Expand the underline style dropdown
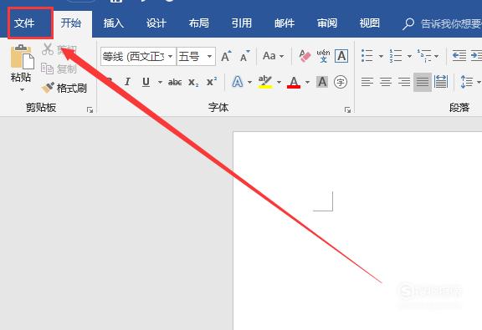Image resolution: width=482 pixels, height=330 pixels. [x=160, y=82]
